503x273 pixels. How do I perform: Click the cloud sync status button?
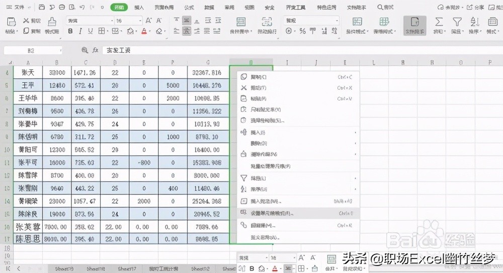click(x=449, y=7)
